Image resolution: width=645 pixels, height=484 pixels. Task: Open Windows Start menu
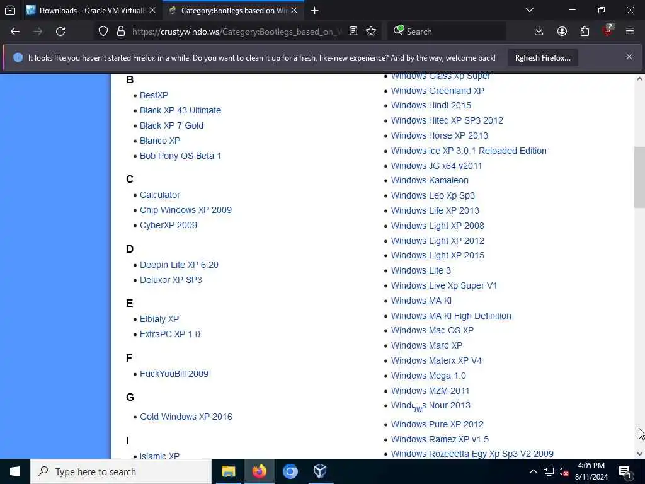pyautogui.click(x=15, y=471)
